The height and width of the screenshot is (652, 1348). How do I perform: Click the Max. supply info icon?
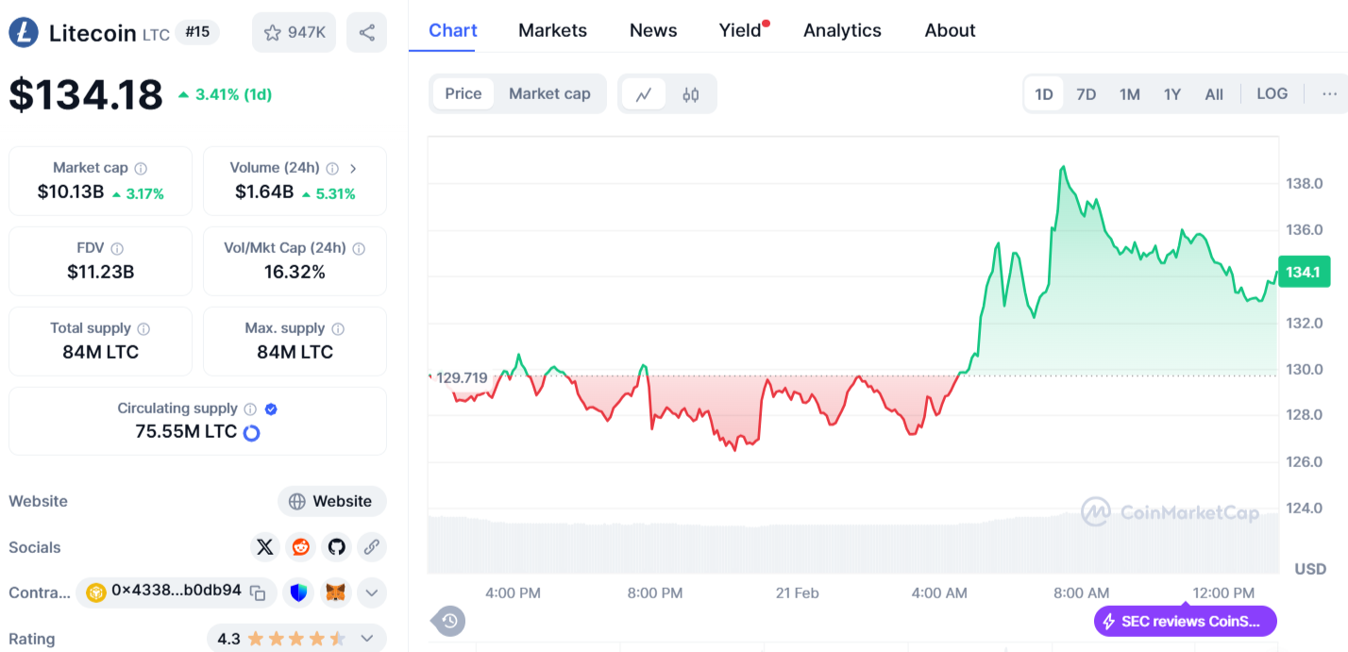coord(338,328)
